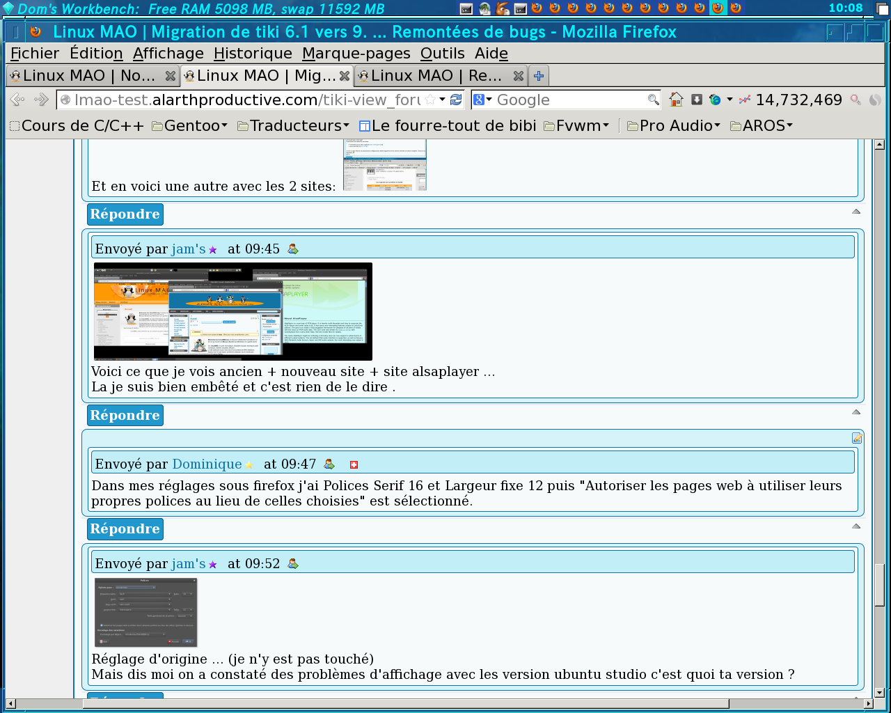The width and height of the screenshot is (891, 713).
Task: Click the globe add-on icon in the toolbar
Action: point(715,100)
